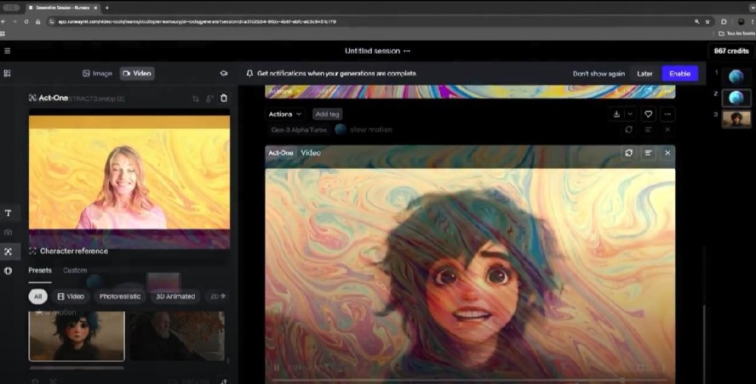Go back with browser back arrow
The height and width of the screenshot is (384, 756).
point(3,21)
